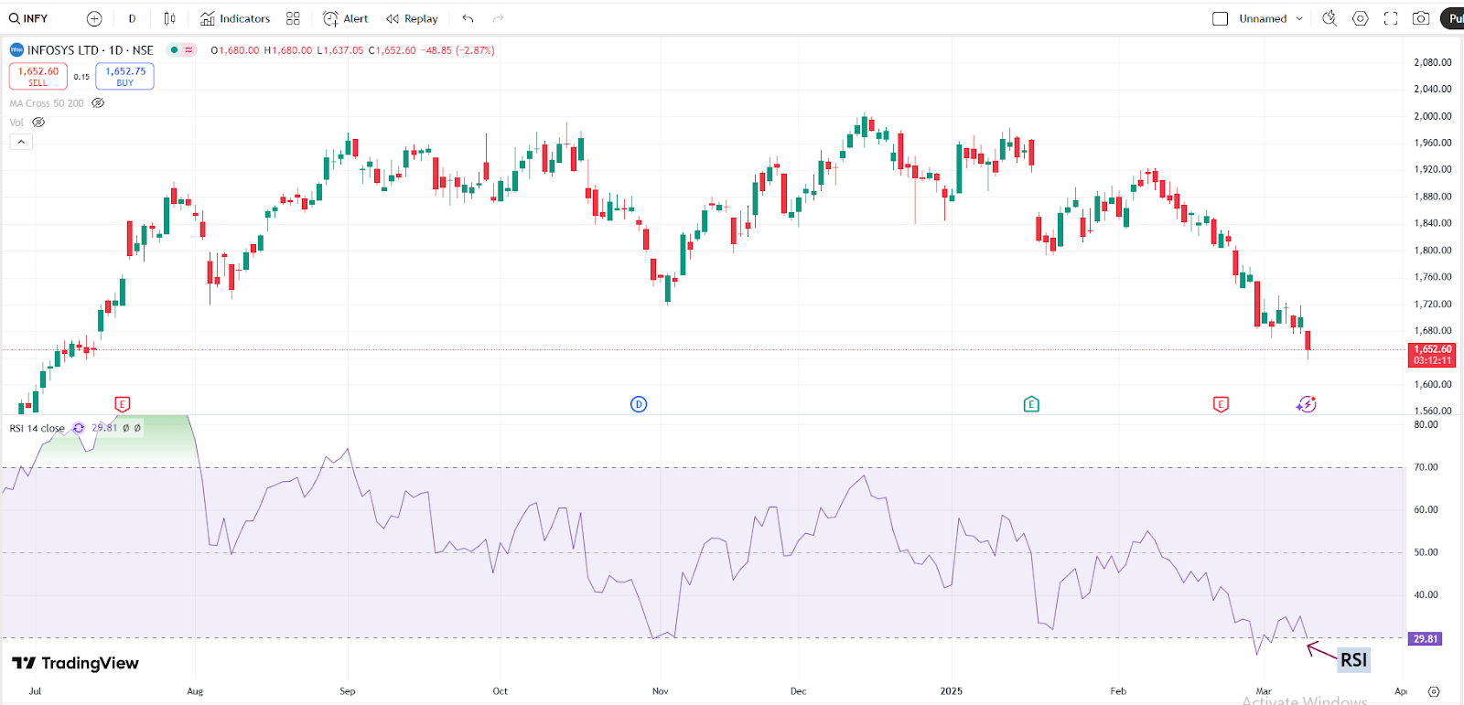The width and height of the screenshot is (1464, 705).
Task: Open the candlestick chart style menu
Action: point(169,18)
